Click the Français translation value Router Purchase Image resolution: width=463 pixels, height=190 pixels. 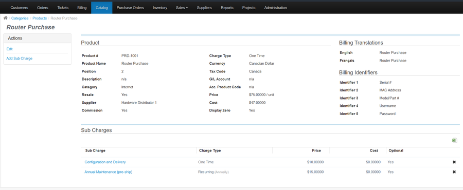tap(393, 61)
